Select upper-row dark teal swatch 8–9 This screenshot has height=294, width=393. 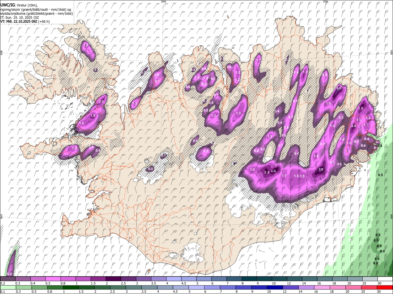click(249, 279)
